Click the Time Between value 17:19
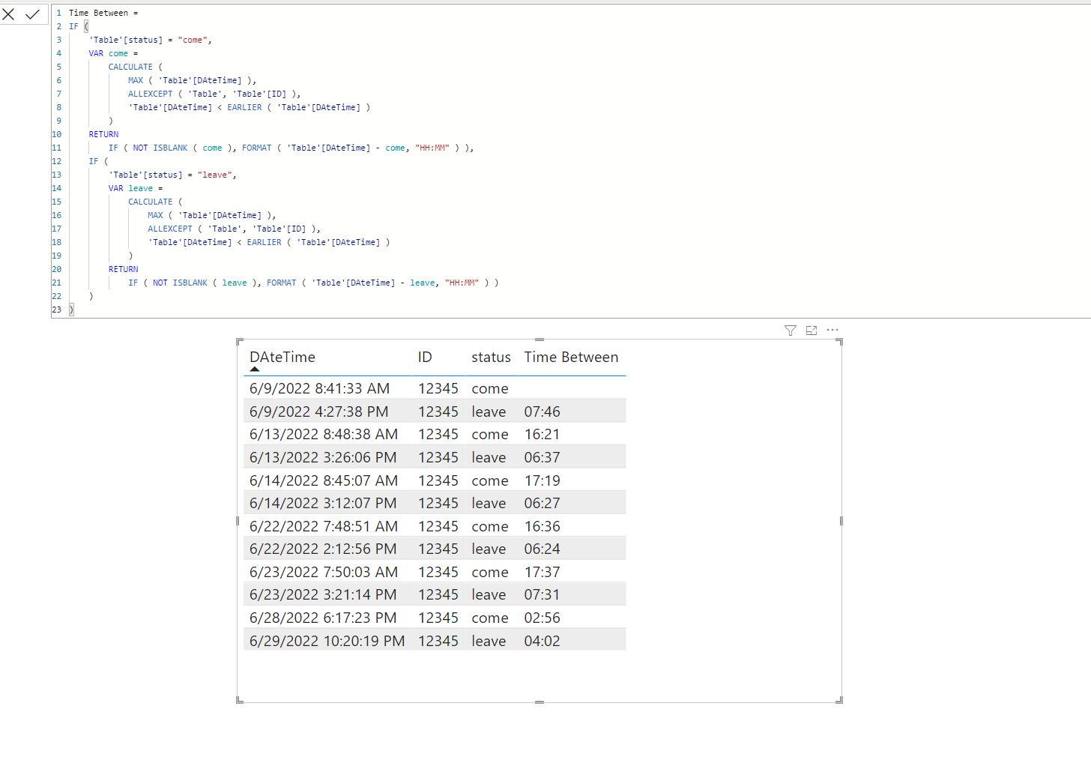 coord(542,480)
